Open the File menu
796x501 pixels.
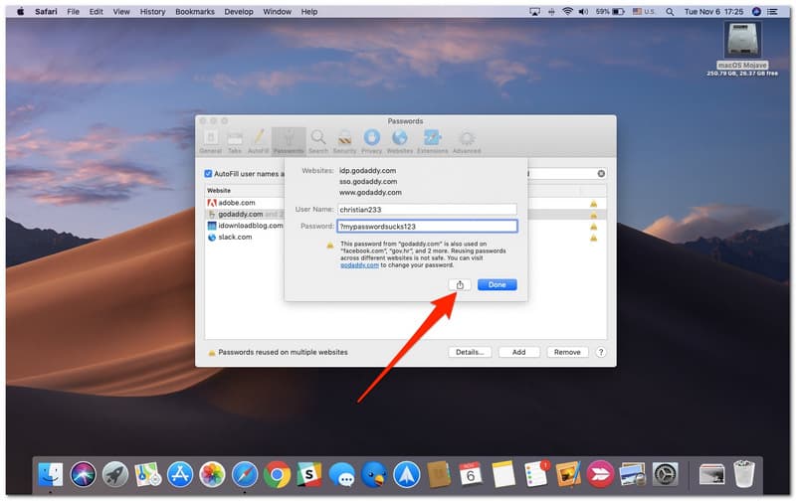(73, 11)
